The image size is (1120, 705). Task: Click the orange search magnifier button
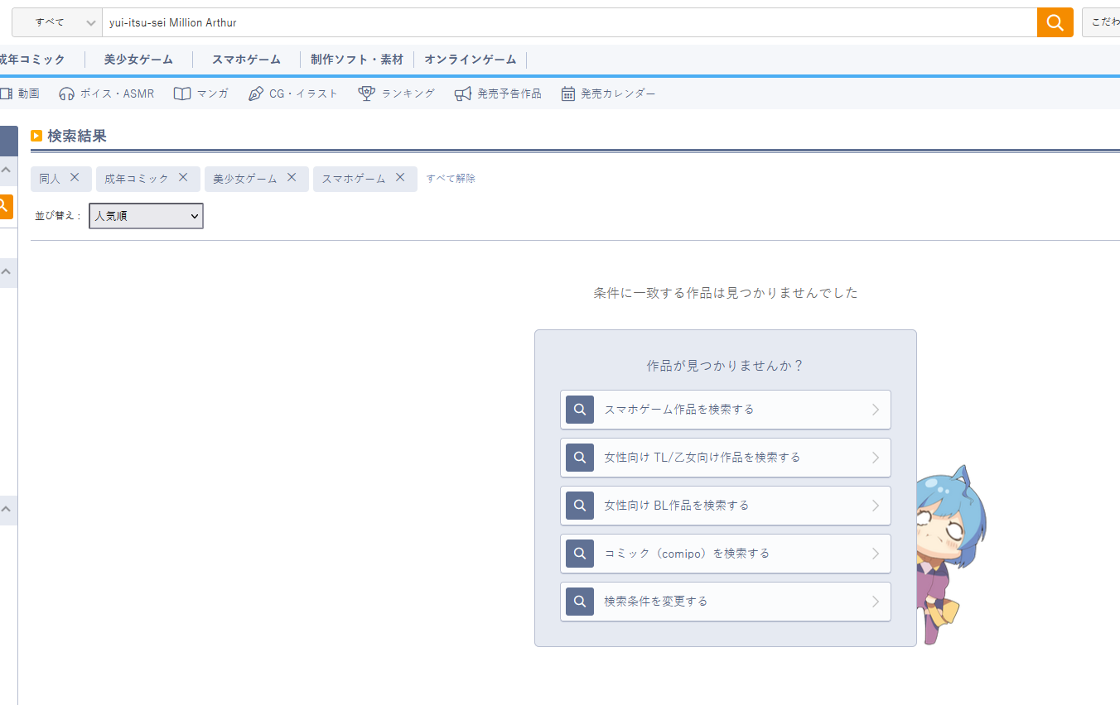(x=1055, y=22)
